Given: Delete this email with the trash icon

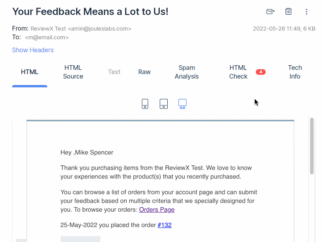Looking at the screenshot, I should [289, 12].
